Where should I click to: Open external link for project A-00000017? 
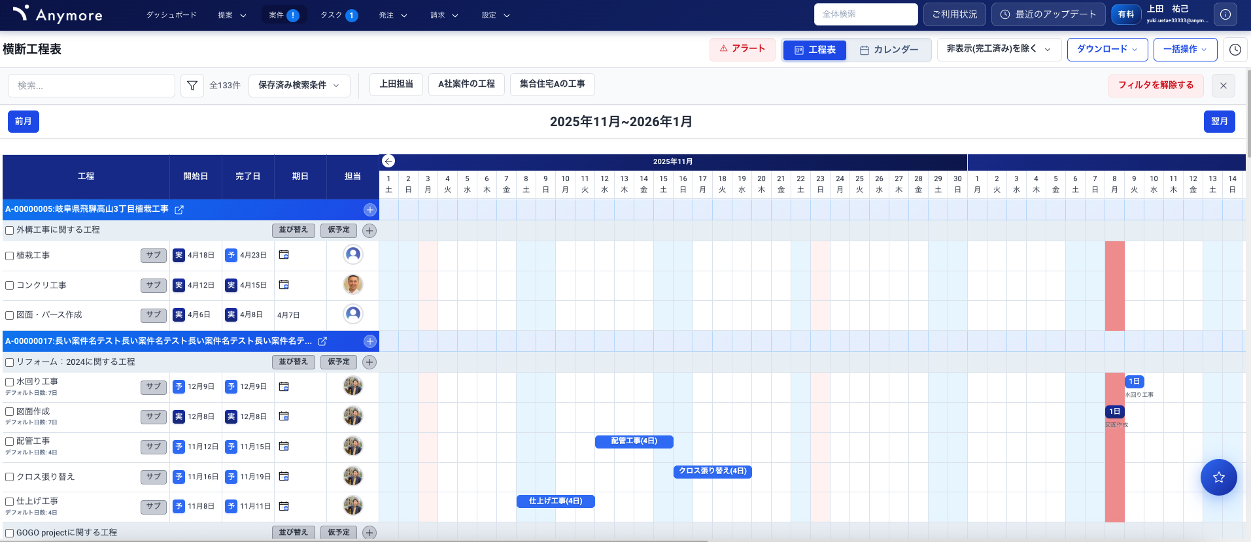pyautogui.click(x=322, y=341)
